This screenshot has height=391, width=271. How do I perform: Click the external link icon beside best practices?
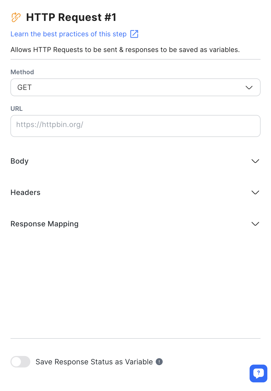pos(134,34)
